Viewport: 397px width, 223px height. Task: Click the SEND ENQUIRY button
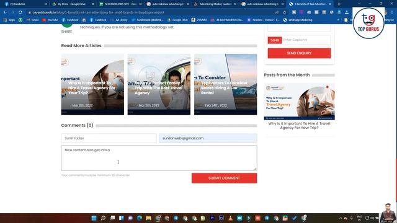[299, 53]
